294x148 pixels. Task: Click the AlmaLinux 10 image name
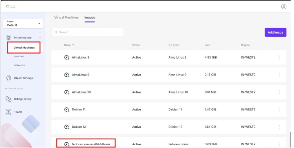[x=81, y=92]
